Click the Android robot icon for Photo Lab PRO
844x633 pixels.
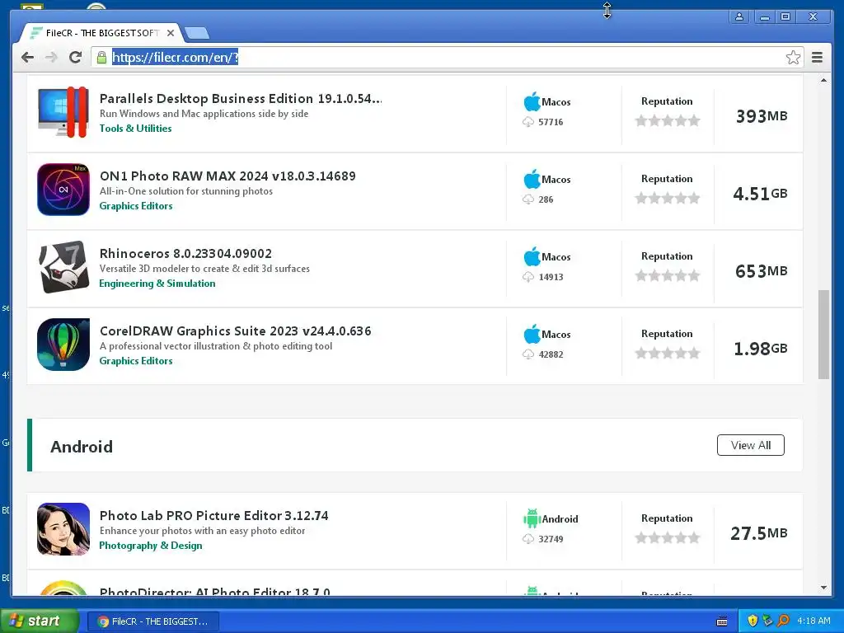532,519
